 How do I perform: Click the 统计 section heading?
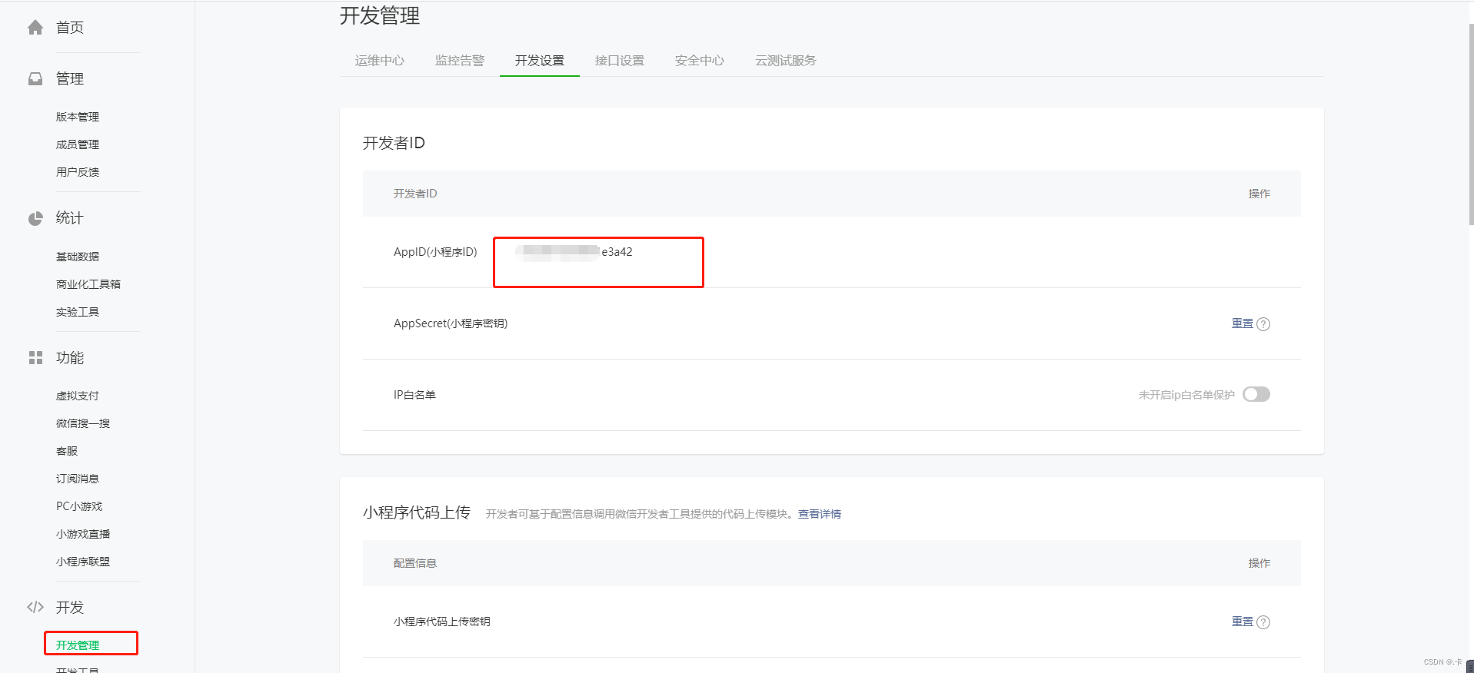70,218
